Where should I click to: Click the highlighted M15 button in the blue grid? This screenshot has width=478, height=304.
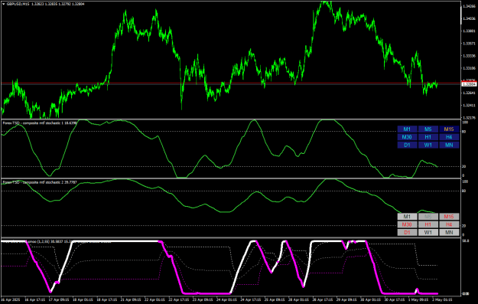449,129
